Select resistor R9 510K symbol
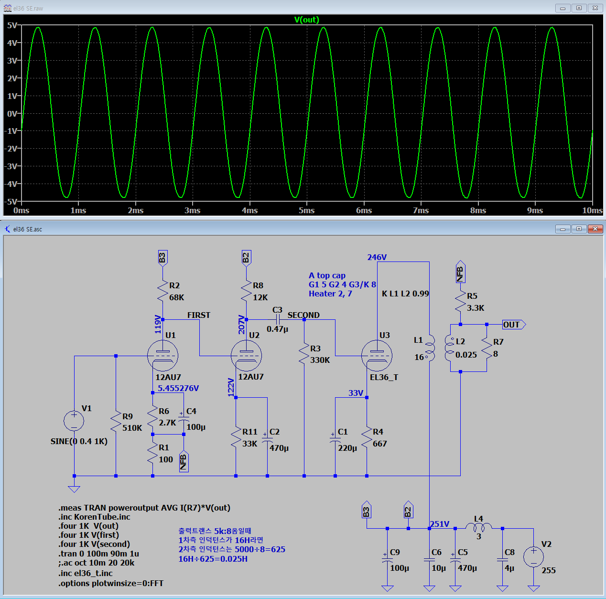Screen dimensions: 606x599 116,422
